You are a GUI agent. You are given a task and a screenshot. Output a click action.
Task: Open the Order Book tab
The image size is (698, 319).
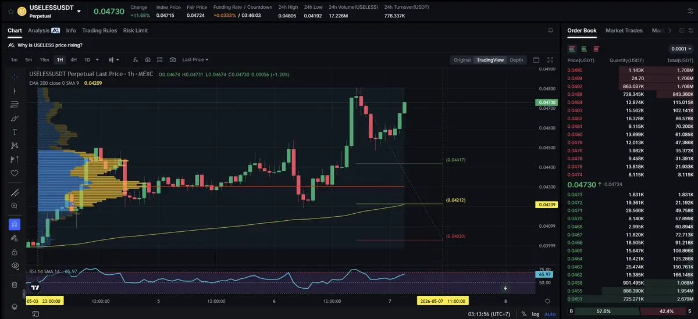pos(582,30)
